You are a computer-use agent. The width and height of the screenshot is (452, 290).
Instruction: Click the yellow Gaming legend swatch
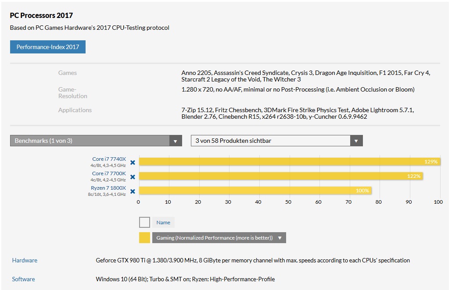pyautogui.click(x=144, y=238)
